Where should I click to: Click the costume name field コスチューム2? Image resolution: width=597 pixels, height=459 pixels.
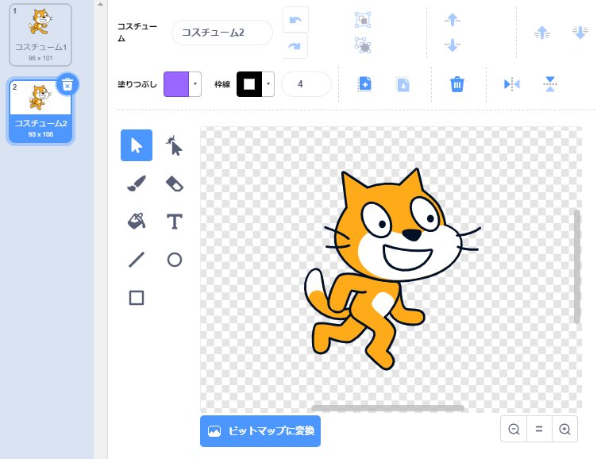click(222, 33)
